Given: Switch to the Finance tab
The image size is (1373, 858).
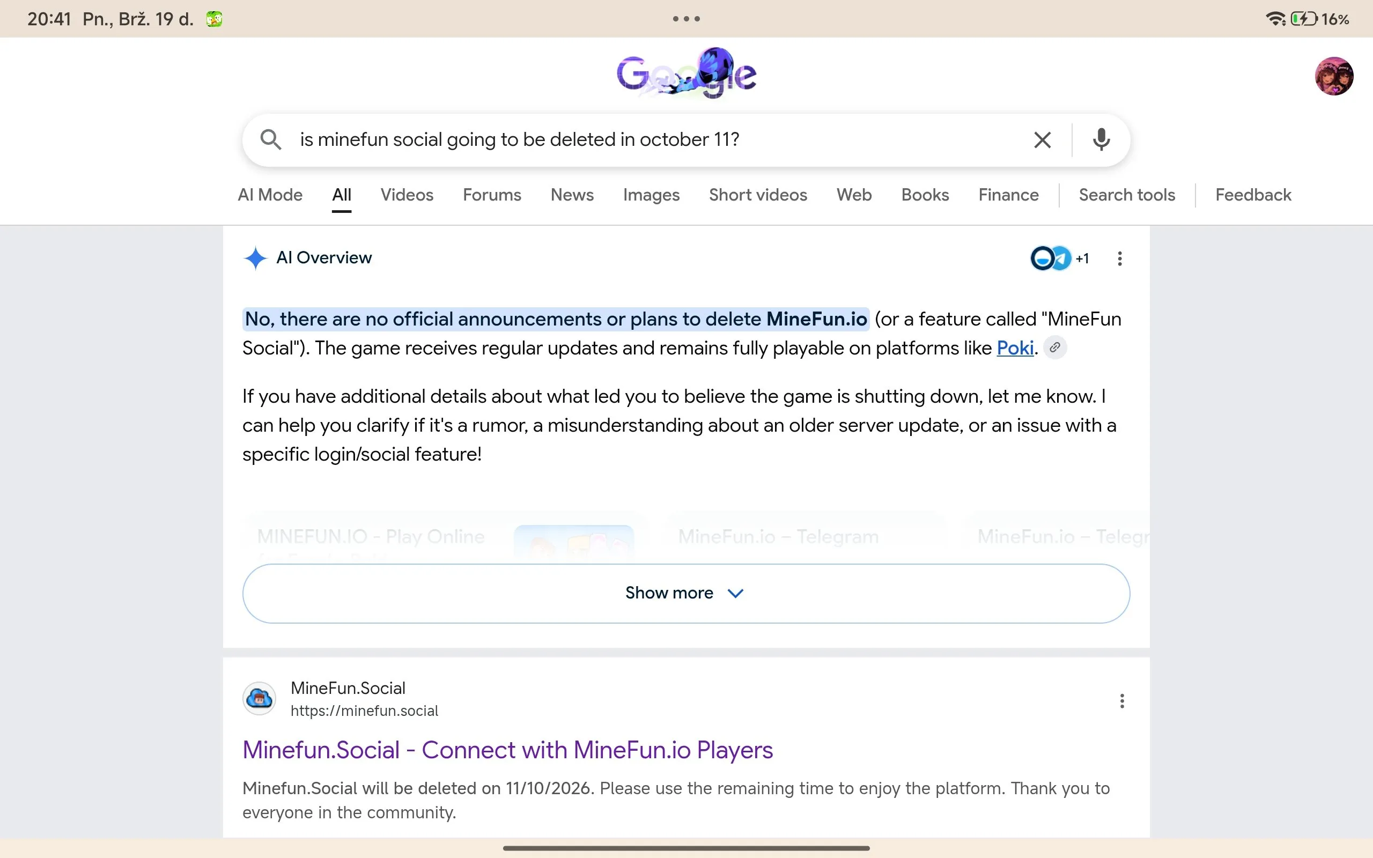Looking at the screenshot, I should click(x=1008, y=195).
